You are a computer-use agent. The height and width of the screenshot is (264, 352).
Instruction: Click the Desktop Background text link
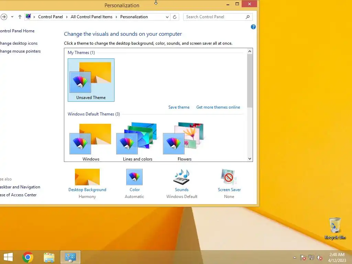pyautogui.click(x=87, y=190)
